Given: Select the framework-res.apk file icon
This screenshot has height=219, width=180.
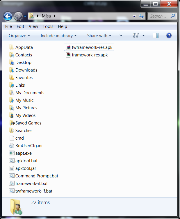Looking at the screenshot, I should pyautogui.click(x=68, y=55).
